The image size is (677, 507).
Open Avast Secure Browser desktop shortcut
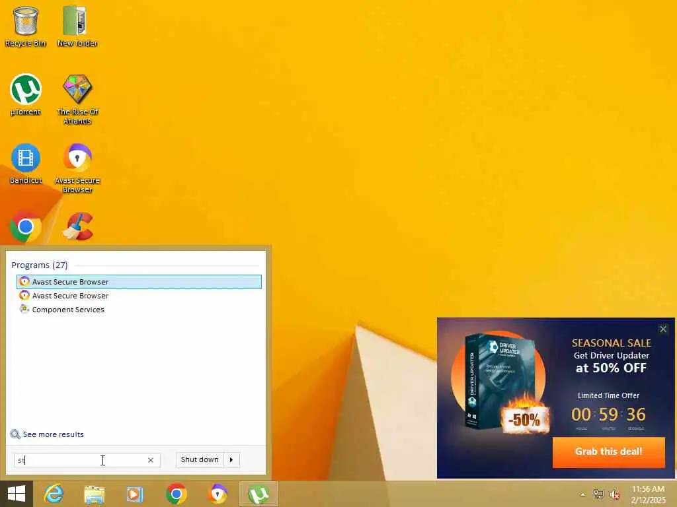[x=77, y=168]
